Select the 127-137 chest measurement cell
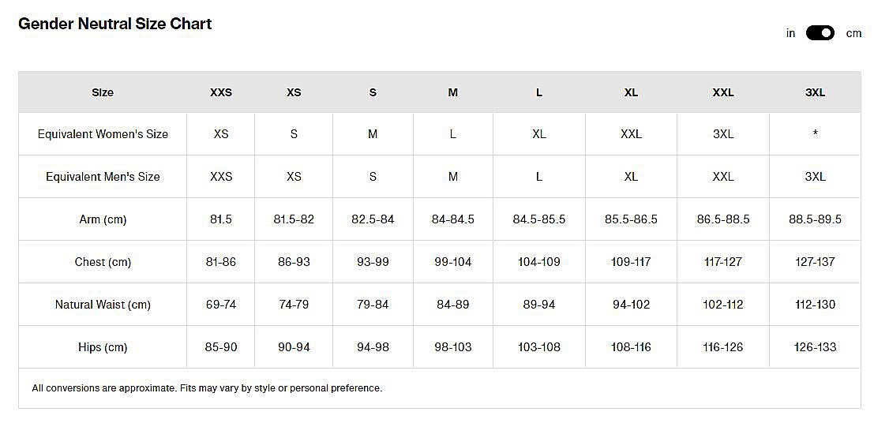This screenshot has height=423, width=889. coord(815,262)
